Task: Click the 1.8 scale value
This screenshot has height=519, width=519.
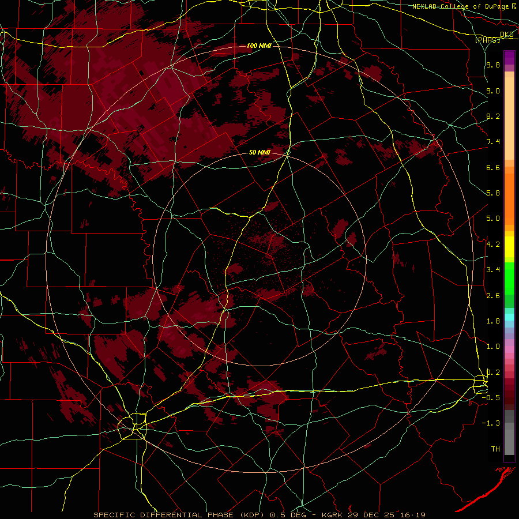Action: click(493, 321)
